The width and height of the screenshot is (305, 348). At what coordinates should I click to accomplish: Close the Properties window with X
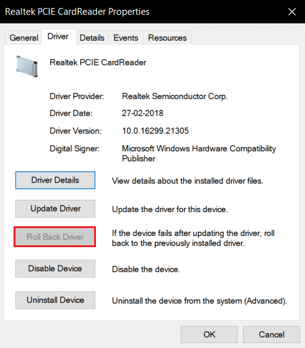(x=292, y=12)
